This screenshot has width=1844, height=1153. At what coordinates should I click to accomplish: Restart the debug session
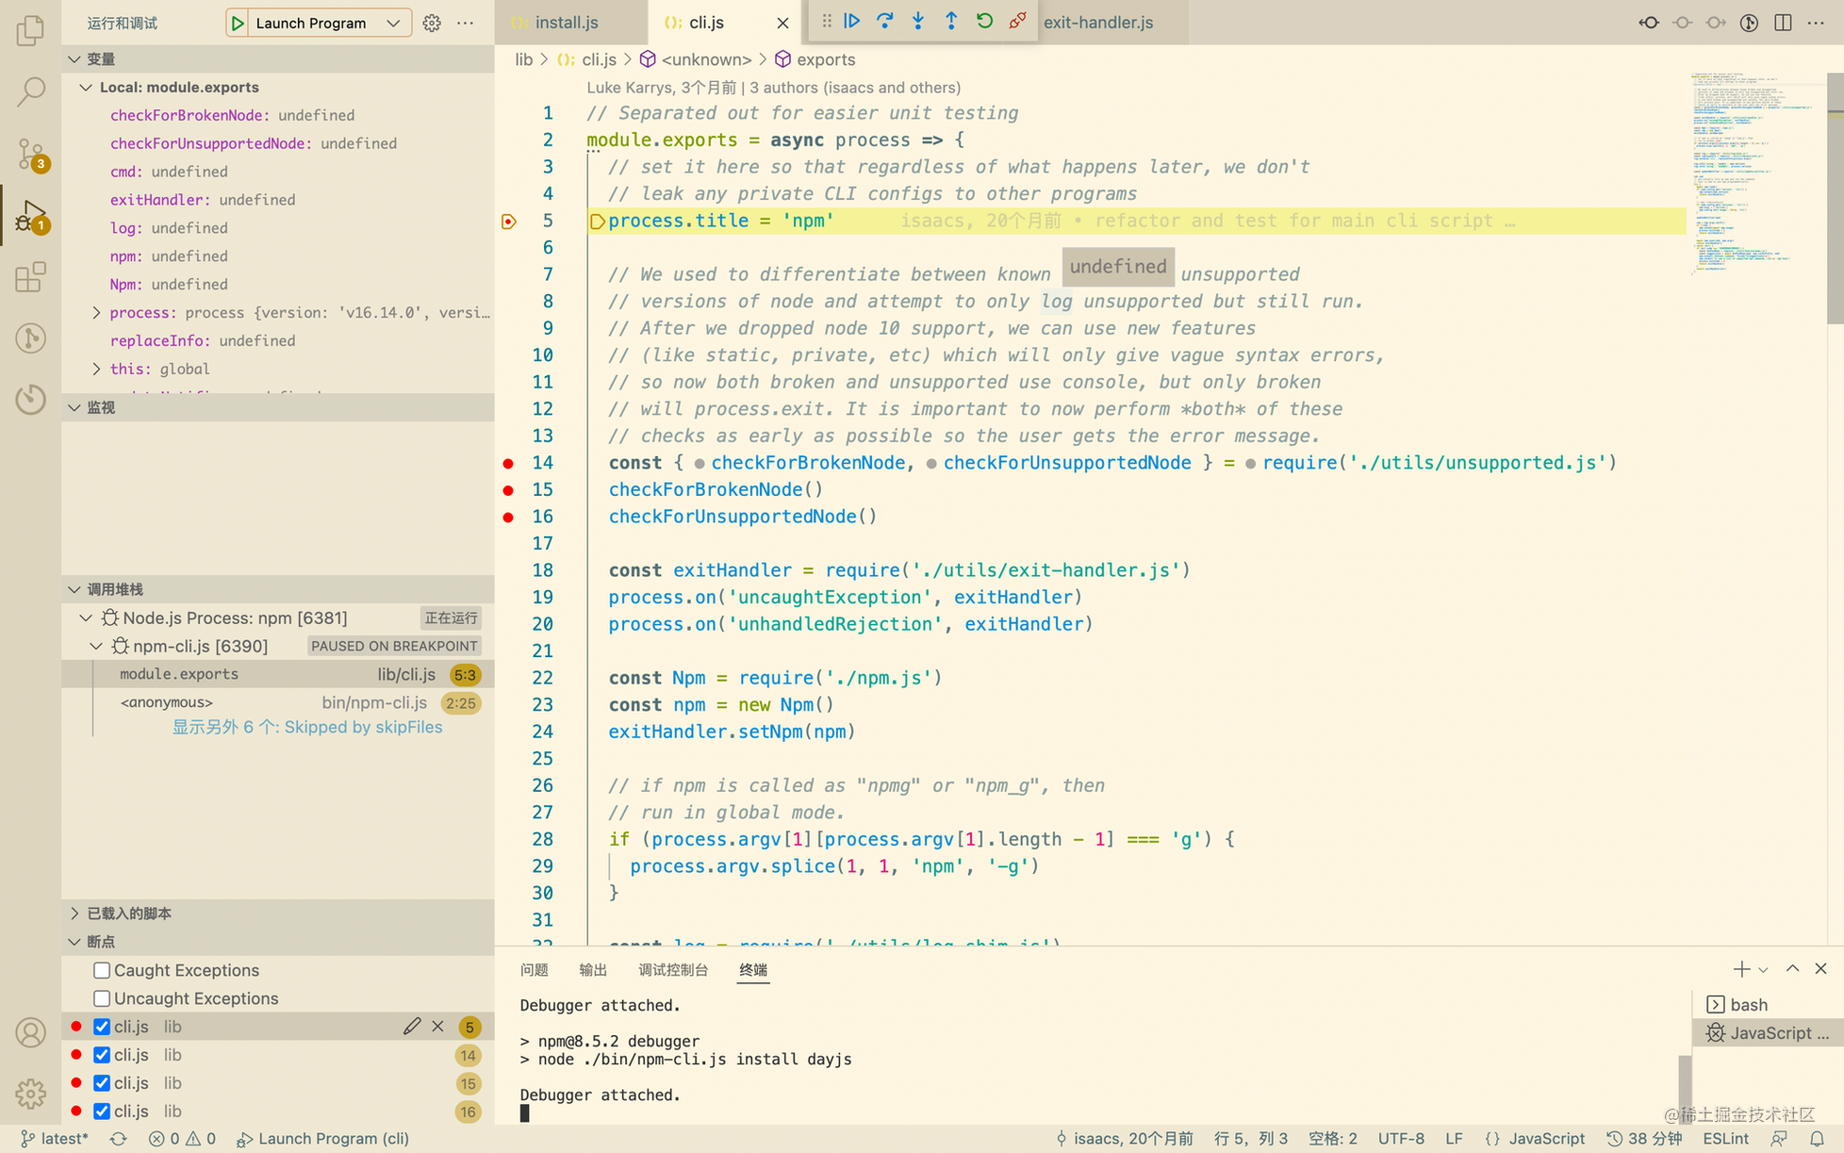[984, 21]
